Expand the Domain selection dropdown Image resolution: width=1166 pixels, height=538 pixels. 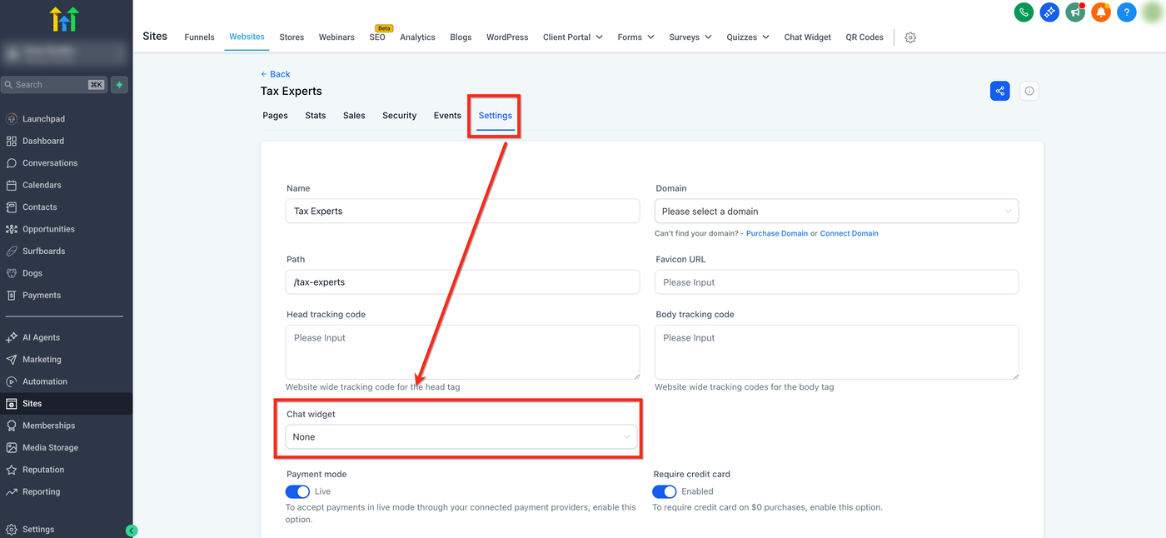coord(836,212)
